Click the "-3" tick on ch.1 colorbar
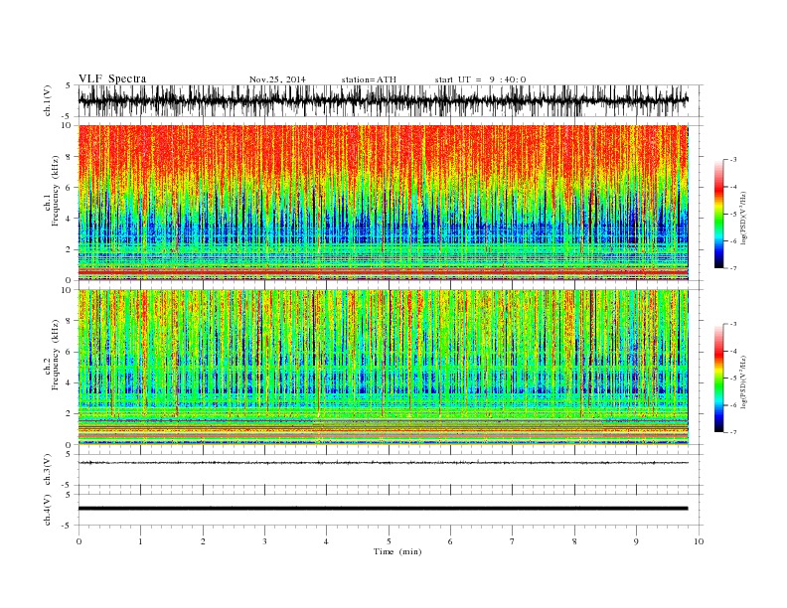This screenshot has height=608, width=787. tap(732, 160)
